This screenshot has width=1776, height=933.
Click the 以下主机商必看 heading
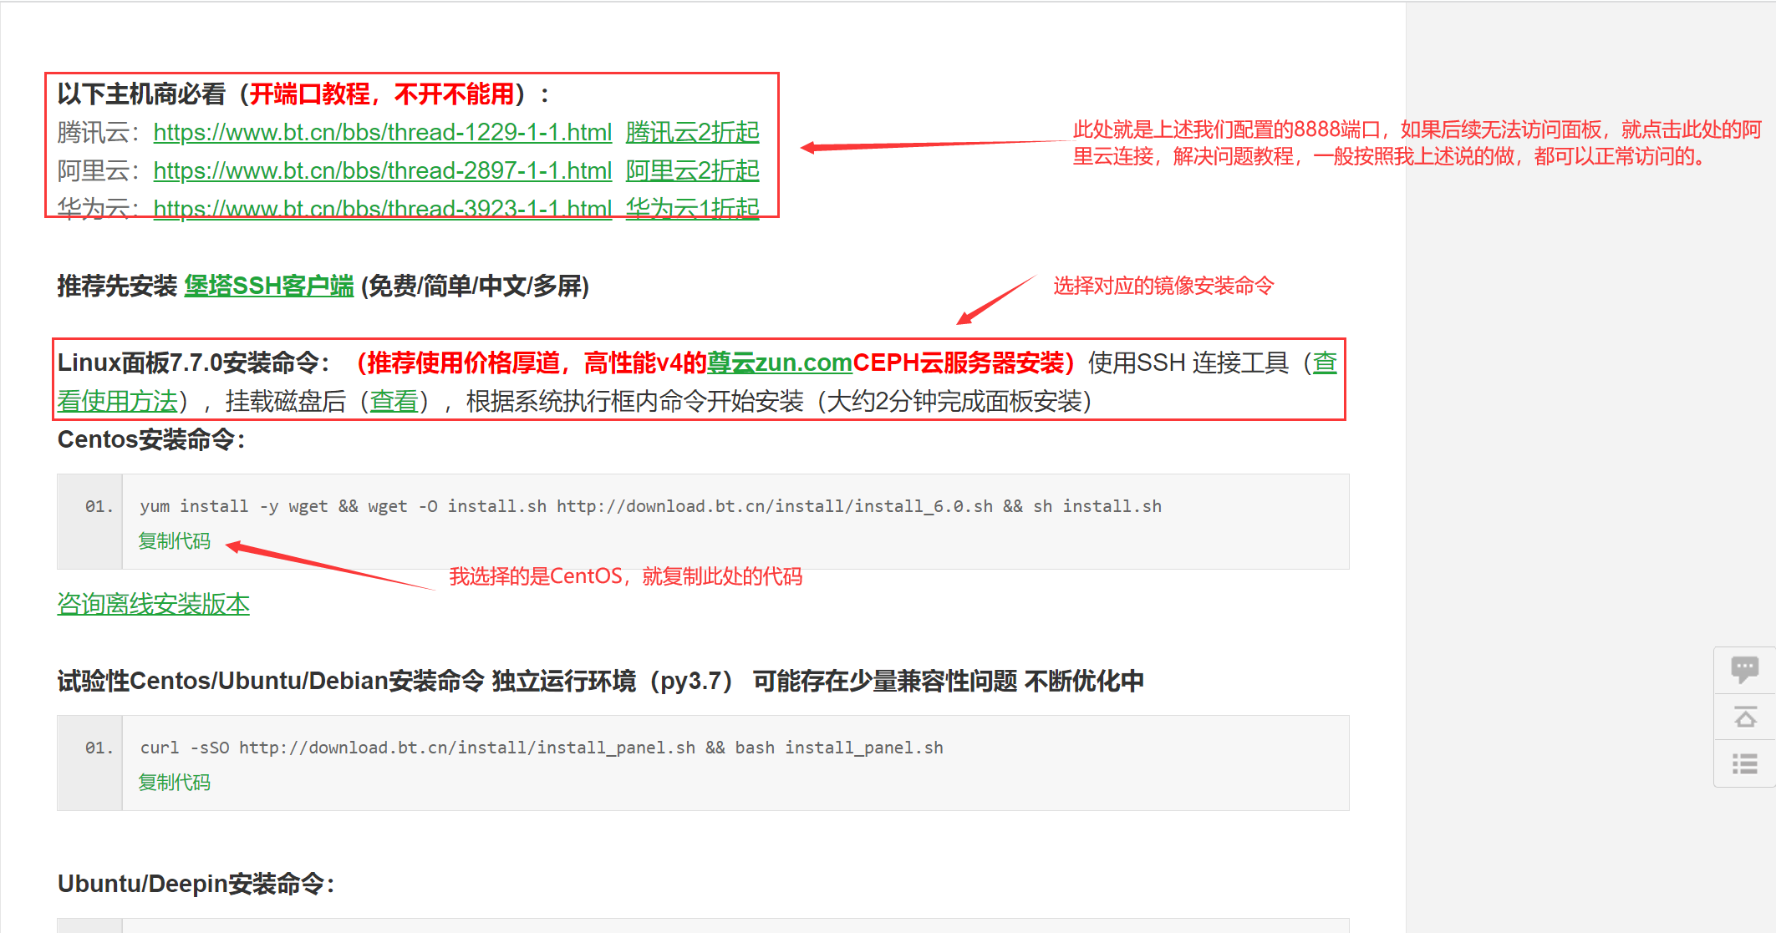click(x=304, y=94)
